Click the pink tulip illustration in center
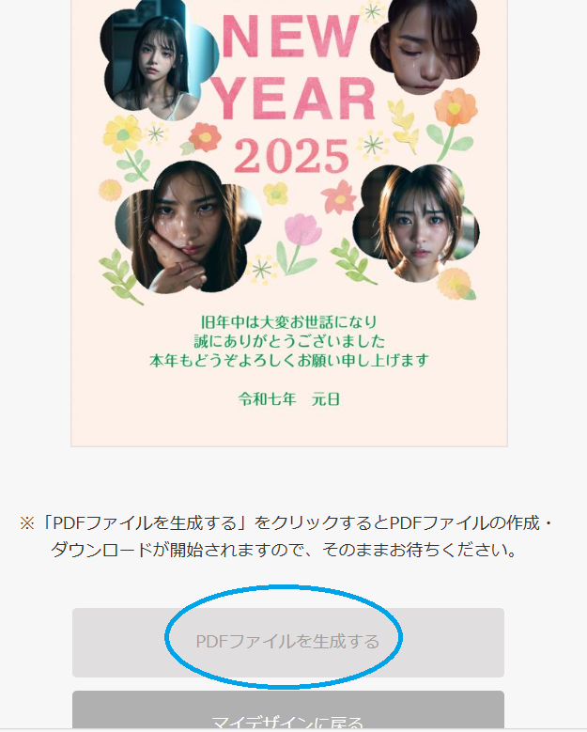 (x=299, y=243)
